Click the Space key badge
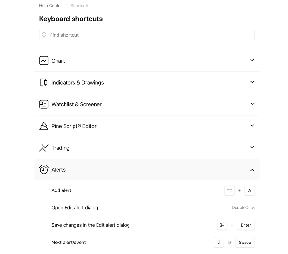The width and height of the screenshot is (288, 254). [245, 242]
